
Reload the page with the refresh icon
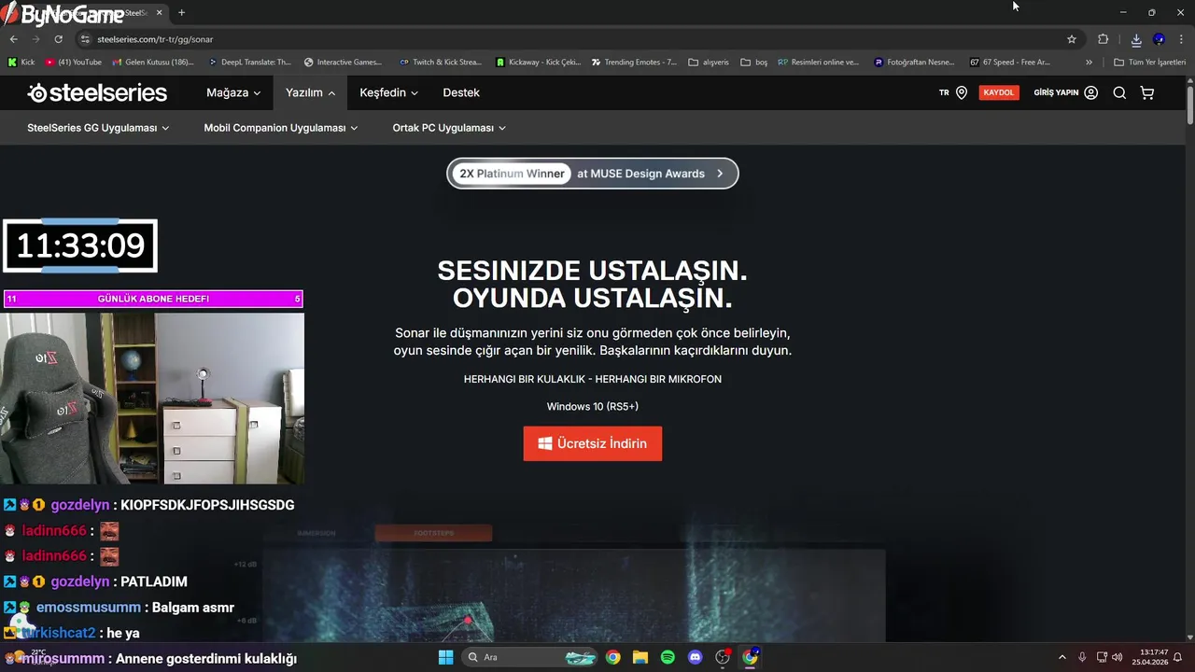(x=58, y=39)
